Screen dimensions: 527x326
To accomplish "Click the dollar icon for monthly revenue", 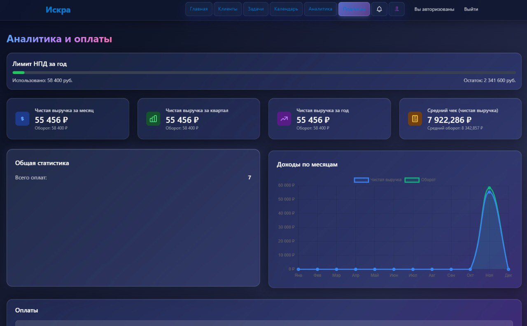I will (x=22, y=119).
